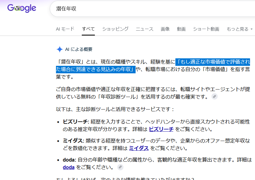This screenshot has height=180, width=255.
Task: Open the ショート動画 tab
Action: 206,29
